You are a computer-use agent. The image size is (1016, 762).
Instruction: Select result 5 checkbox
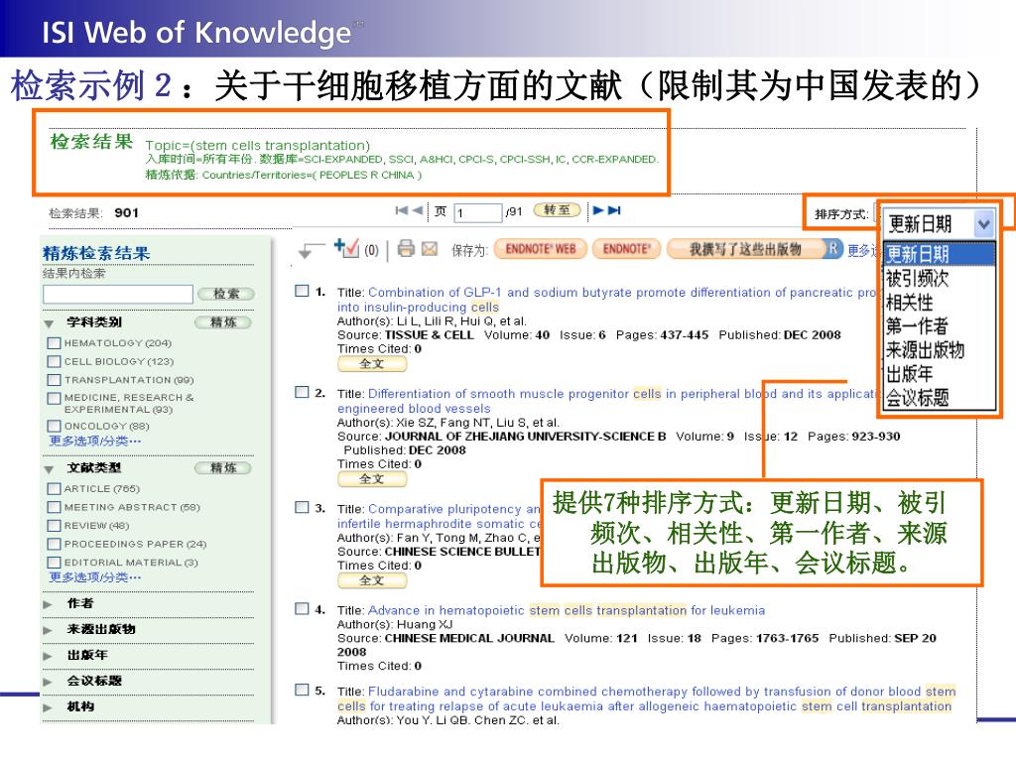click(x=302, y=690)
